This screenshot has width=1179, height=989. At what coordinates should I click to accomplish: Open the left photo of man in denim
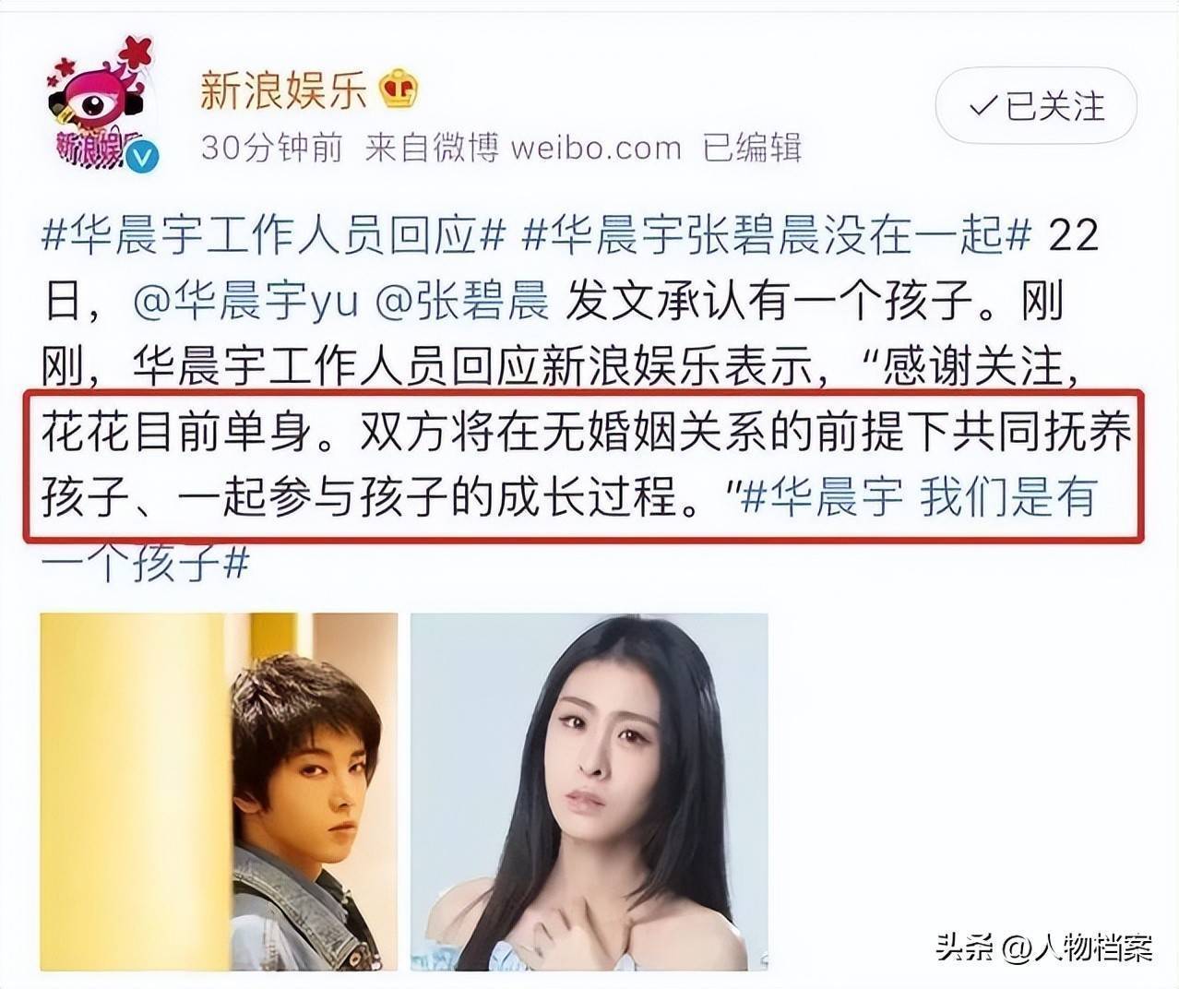pyautogui.click(x=220, y=792)
